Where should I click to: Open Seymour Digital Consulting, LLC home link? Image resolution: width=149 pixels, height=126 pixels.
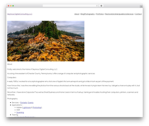pos(20,14)
